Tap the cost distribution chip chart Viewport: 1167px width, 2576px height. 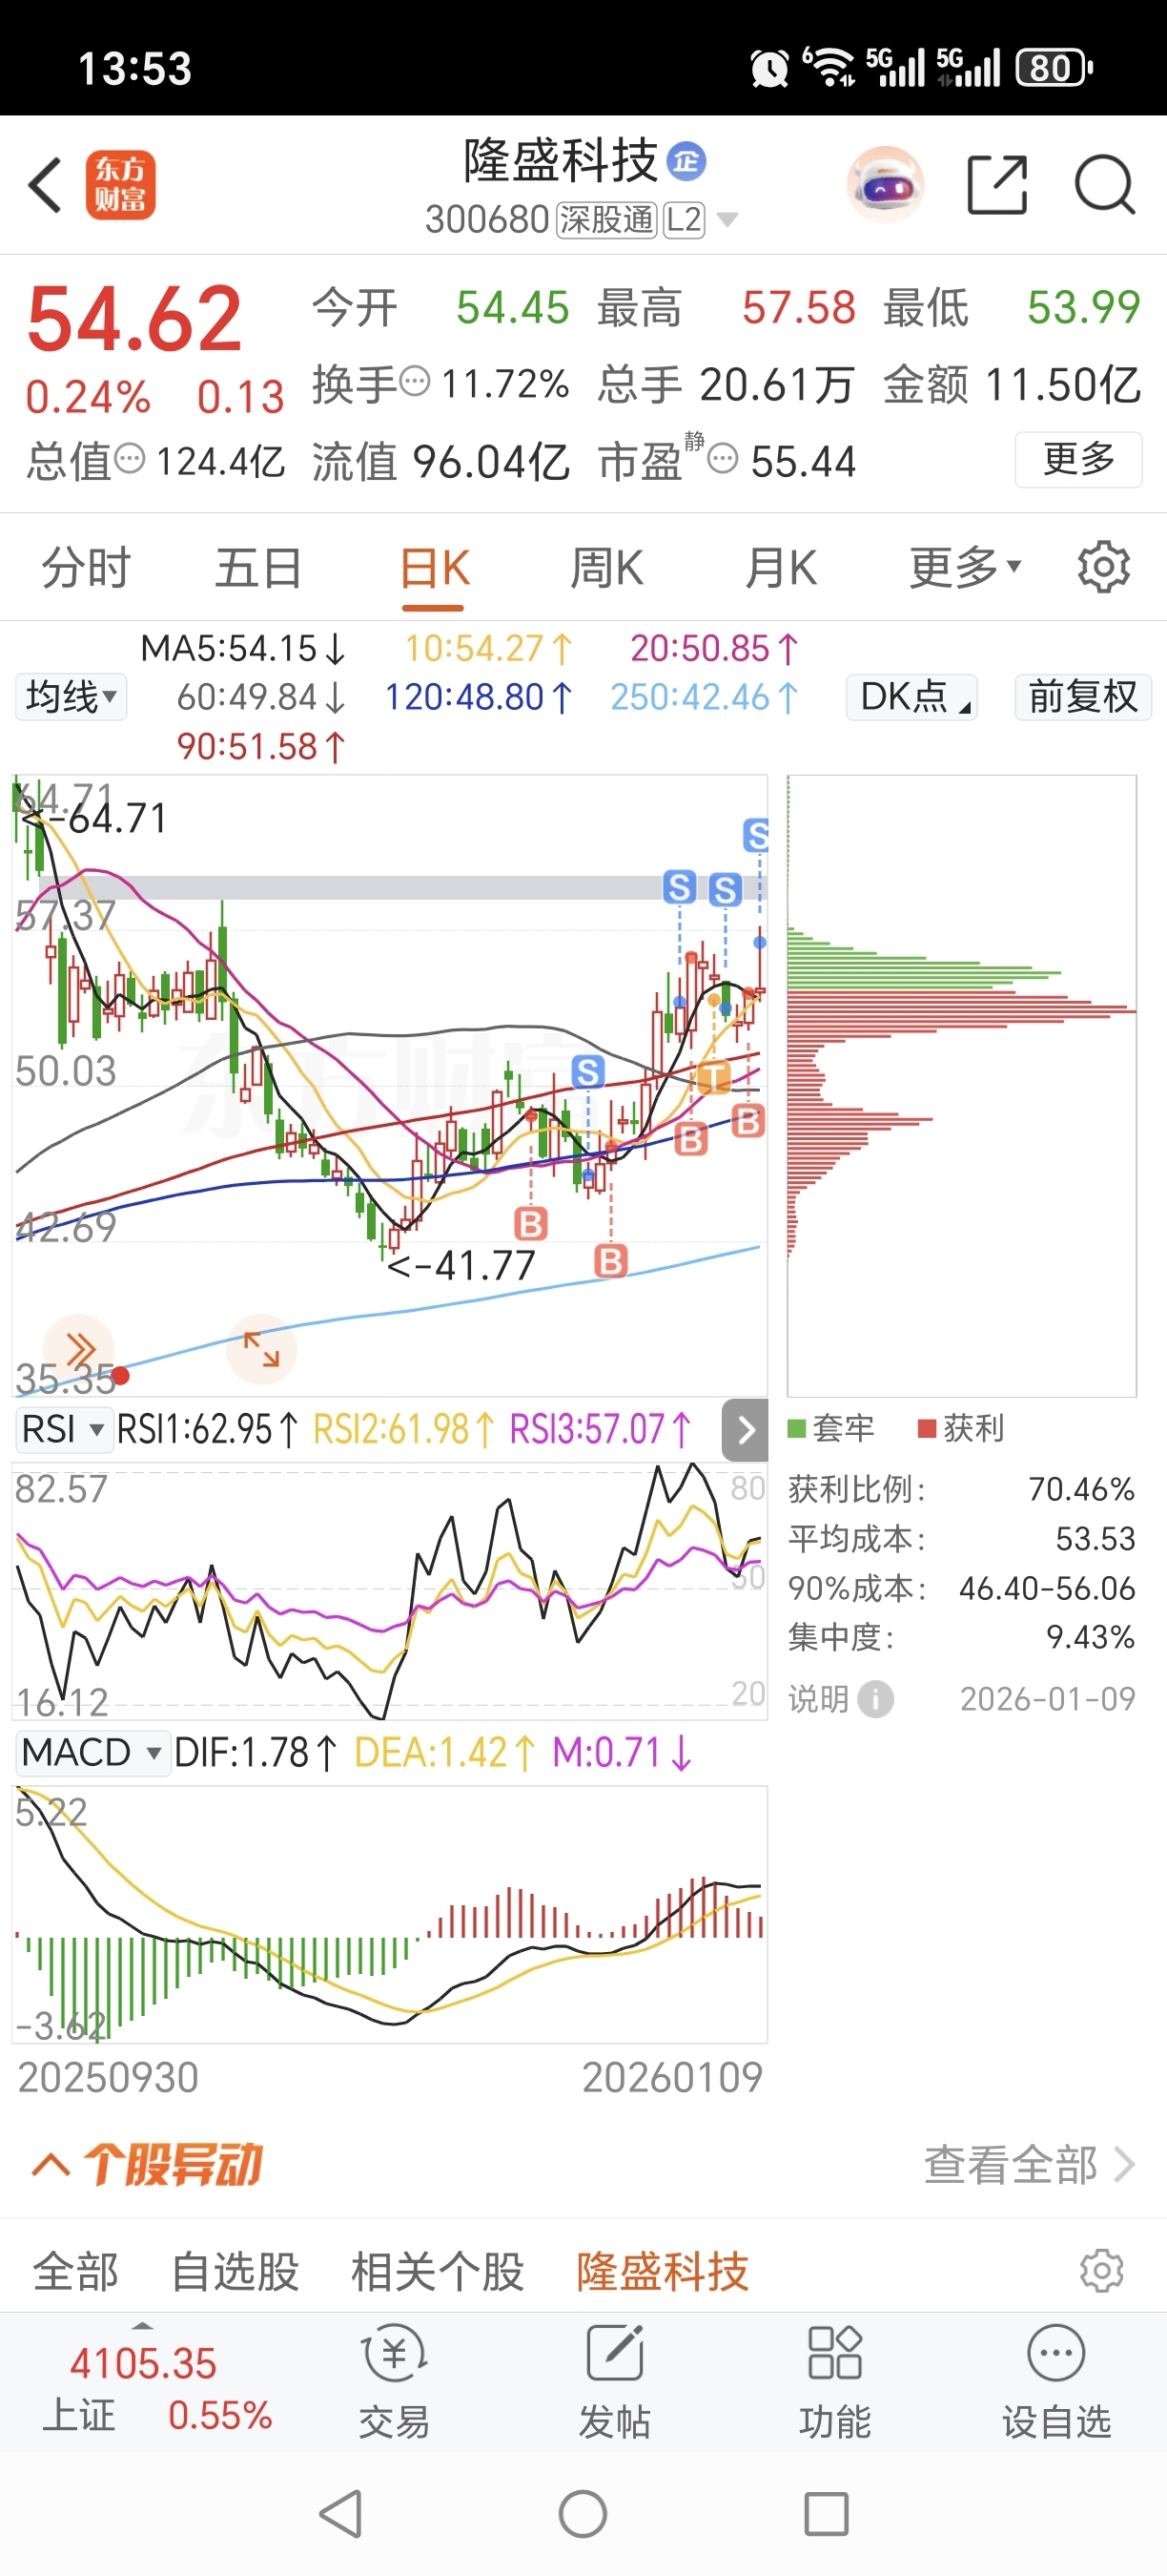pyautogui.click(x=961, y=1085)
